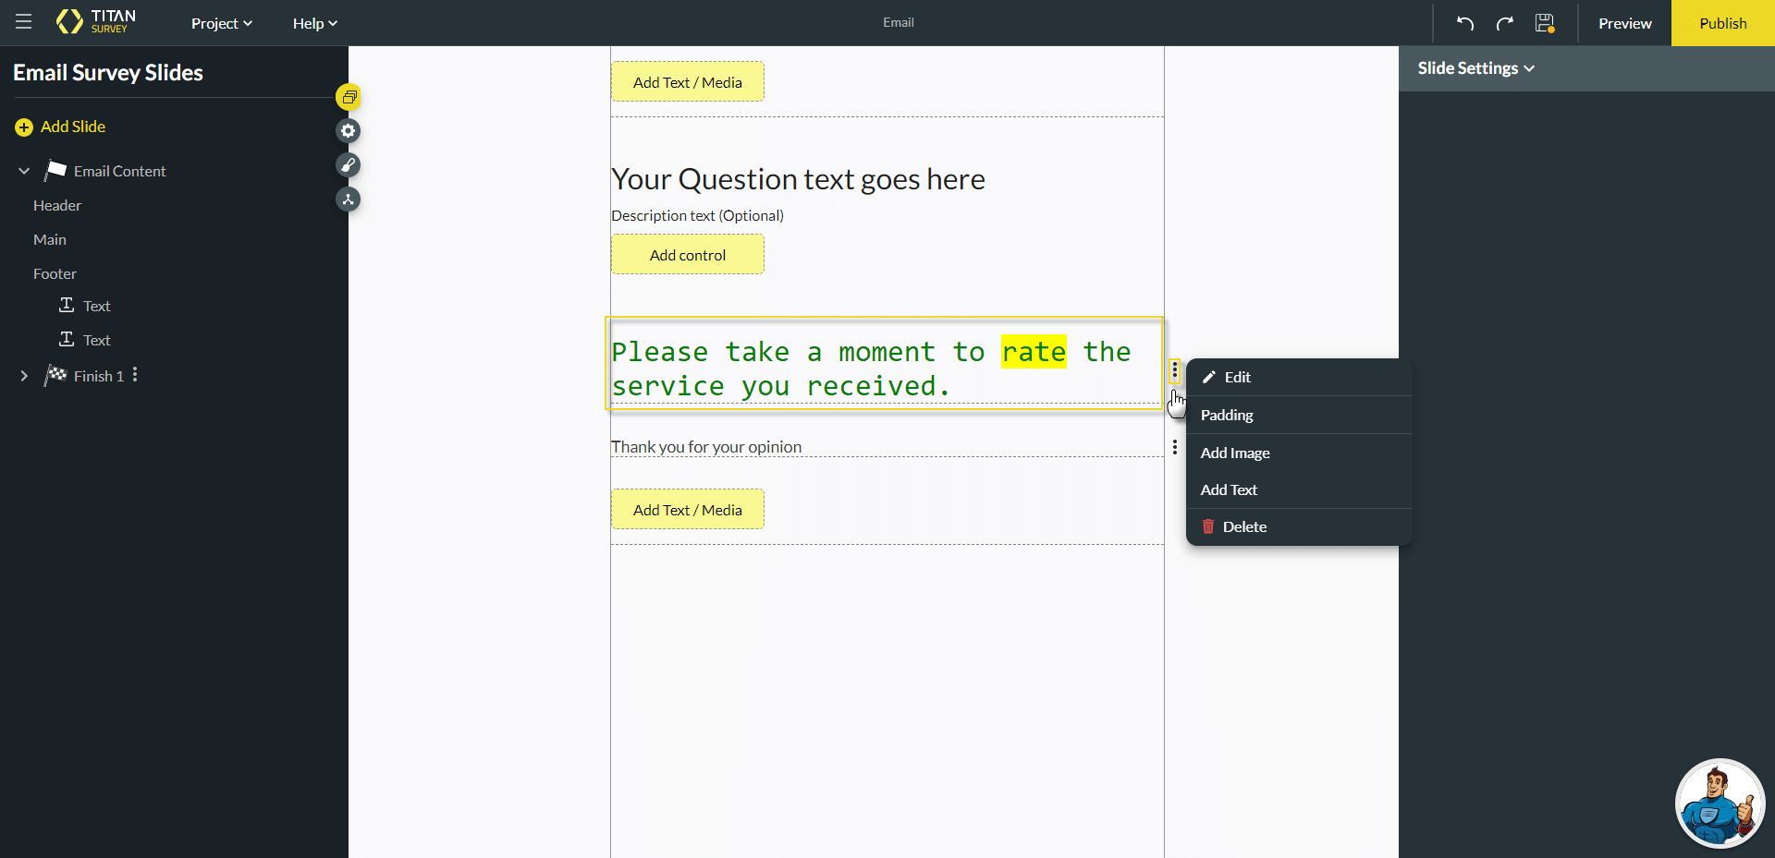Select Footer in the slide tree

(55, 273)
